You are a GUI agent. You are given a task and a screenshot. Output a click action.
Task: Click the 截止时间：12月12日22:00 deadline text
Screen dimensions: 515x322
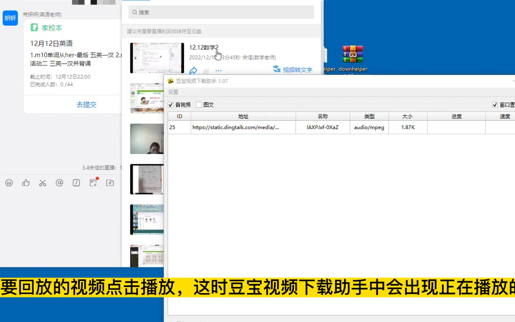[60, 77]
